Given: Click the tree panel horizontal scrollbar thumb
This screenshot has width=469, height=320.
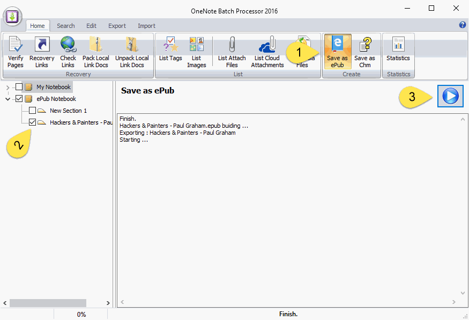Looking at the screenshot, I should point(48,303).
